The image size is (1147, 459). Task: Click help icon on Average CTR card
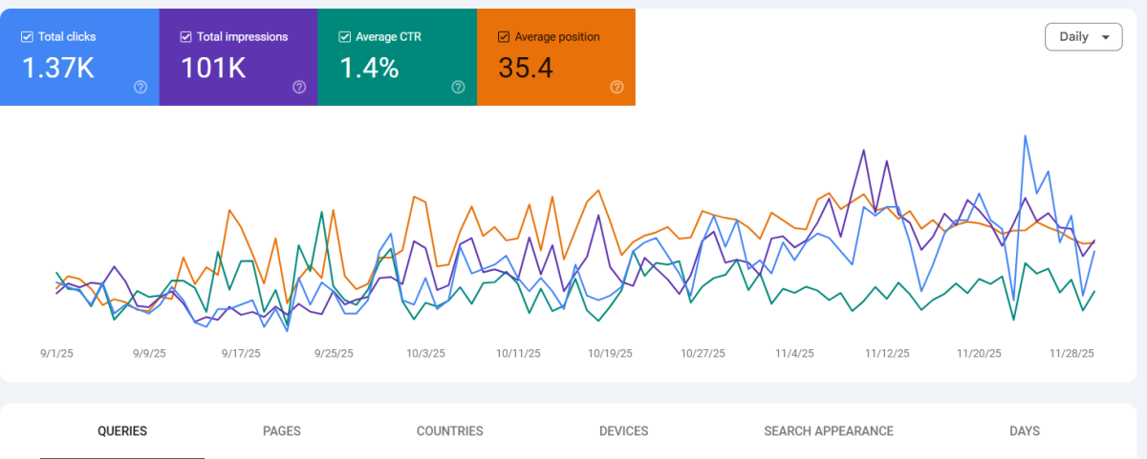pos(458,87)
